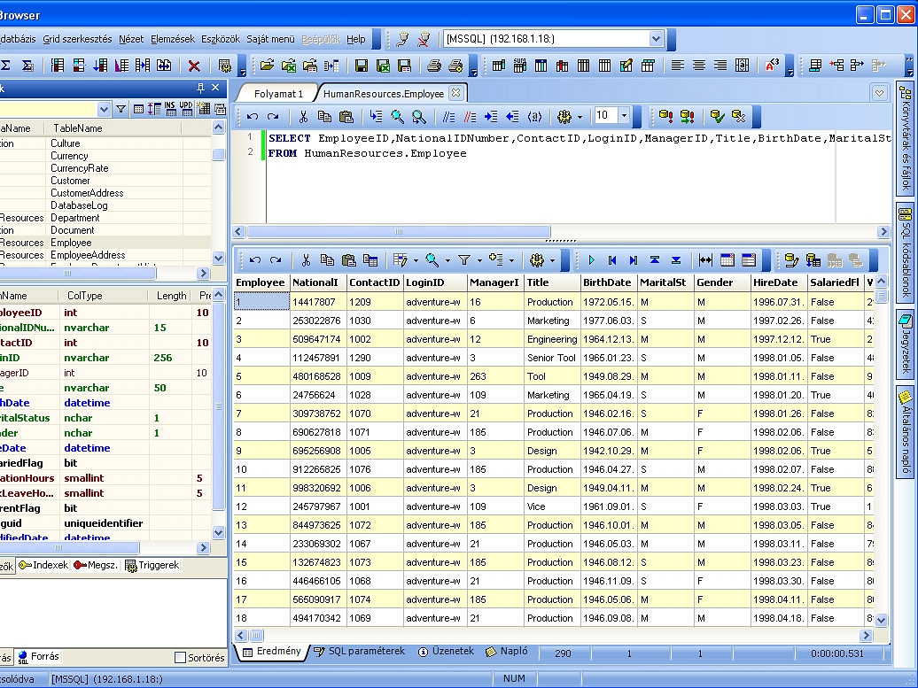Click the print icon in main toolbar
This screenshot has width=918, height=688.
434,66
